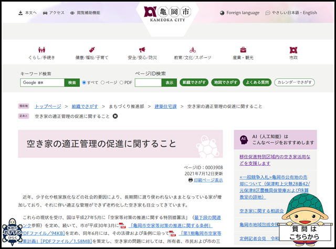
Task: Open 定例記者会見 link
Action: click(259, 238)
